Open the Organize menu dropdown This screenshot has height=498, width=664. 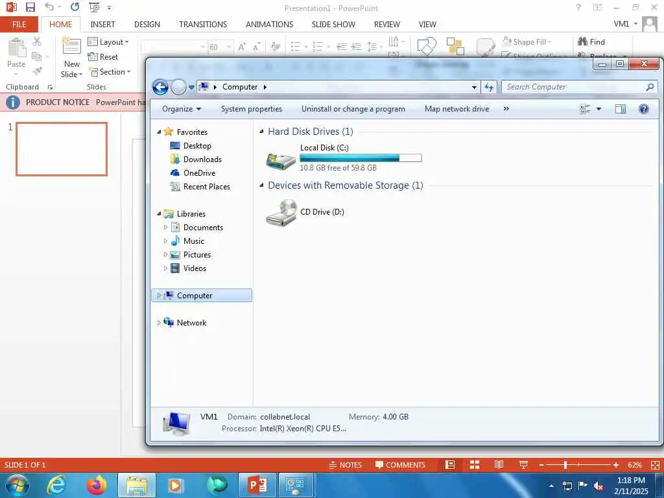[182, 109]
